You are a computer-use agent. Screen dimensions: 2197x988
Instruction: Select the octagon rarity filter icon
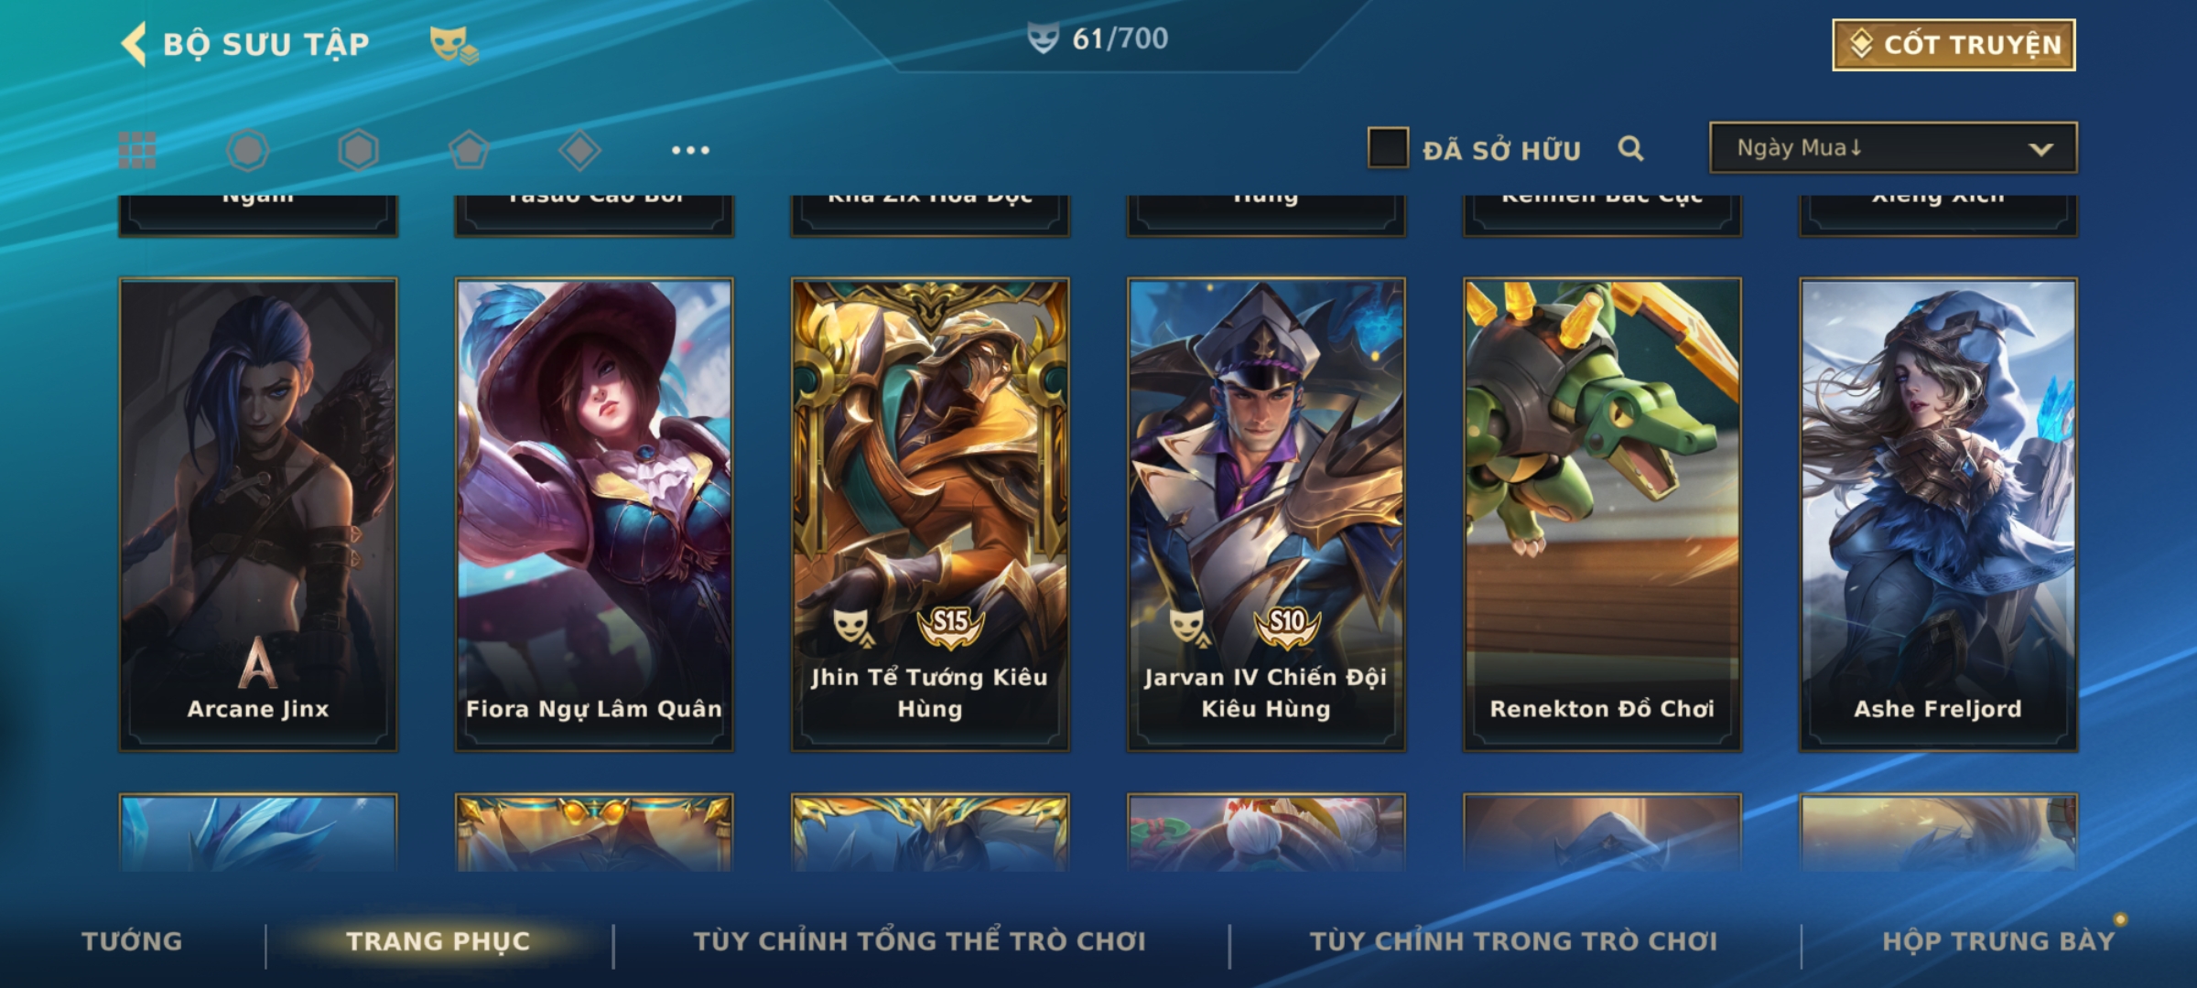[248, 150]
